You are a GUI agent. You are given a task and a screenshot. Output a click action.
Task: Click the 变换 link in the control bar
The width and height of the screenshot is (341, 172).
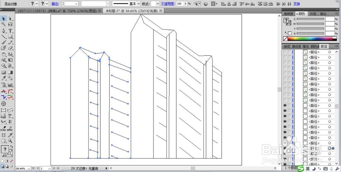click(297, 4)
